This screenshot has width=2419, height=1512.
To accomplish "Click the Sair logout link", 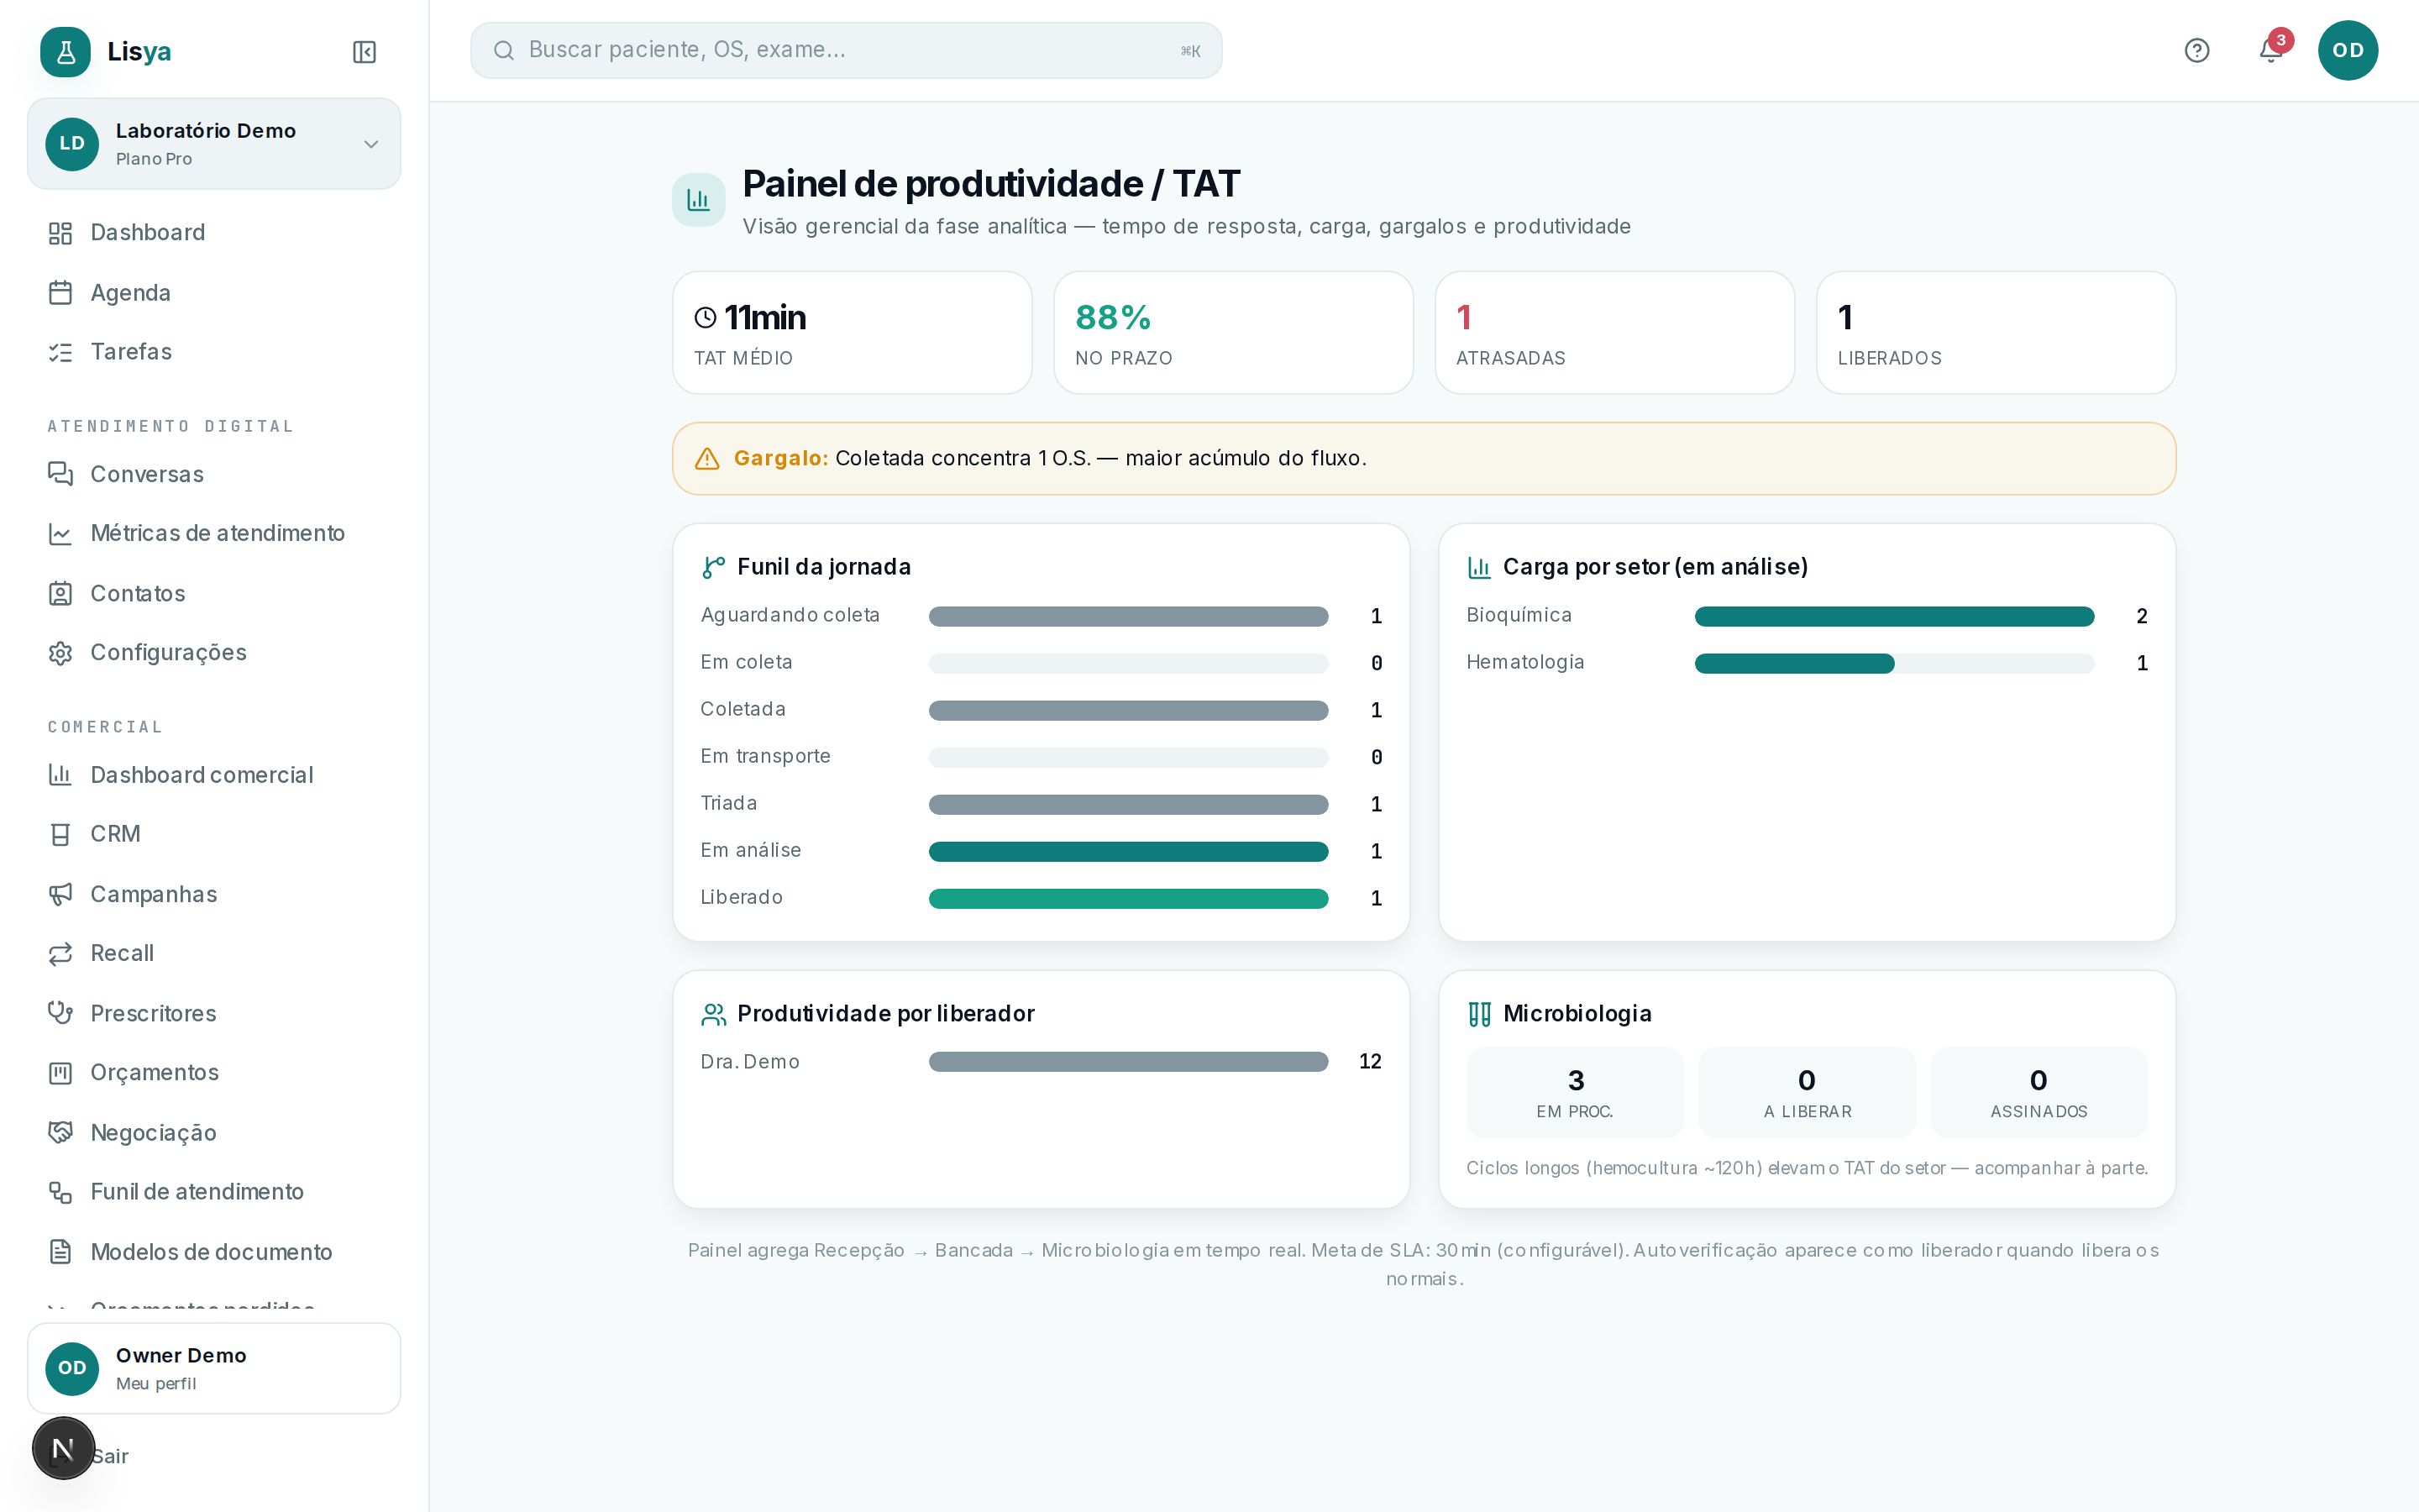I will (110, 1456).
